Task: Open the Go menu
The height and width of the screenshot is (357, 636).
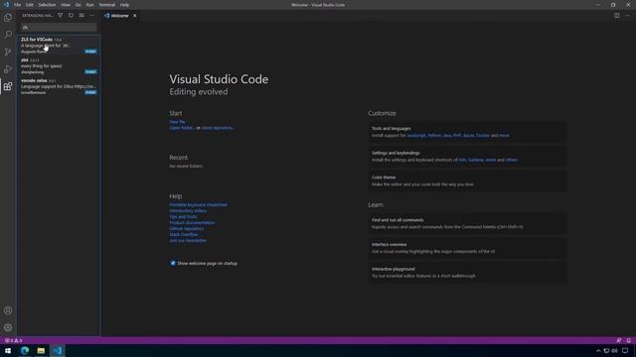Action: coord(78,5)
